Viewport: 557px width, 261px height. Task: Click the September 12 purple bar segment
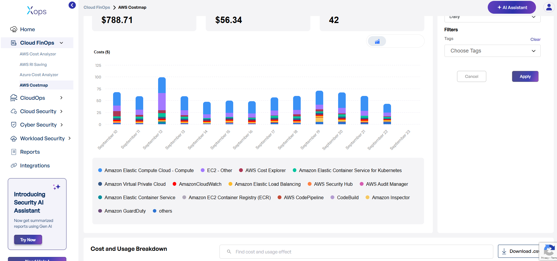tap(162, 101)
